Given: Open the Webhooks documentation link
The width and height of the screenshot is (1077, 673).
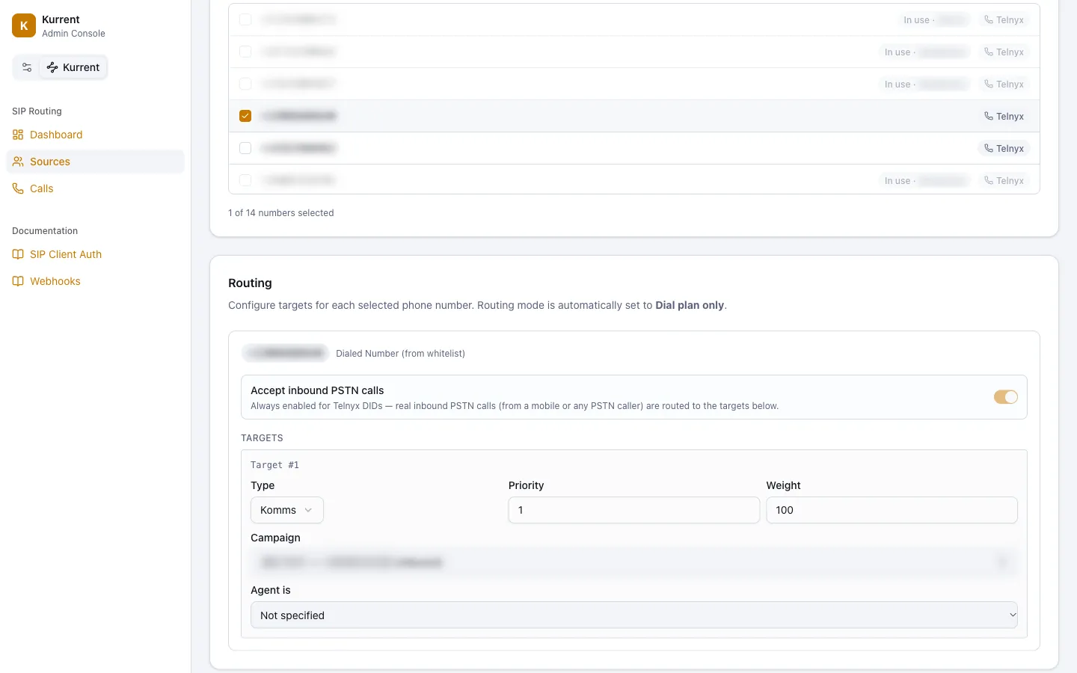Looking at the screenshot, I should [55, 281].
